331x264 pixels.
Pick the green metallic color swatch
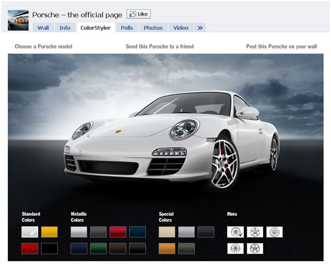pyautogui.click(x=99, y=249)
